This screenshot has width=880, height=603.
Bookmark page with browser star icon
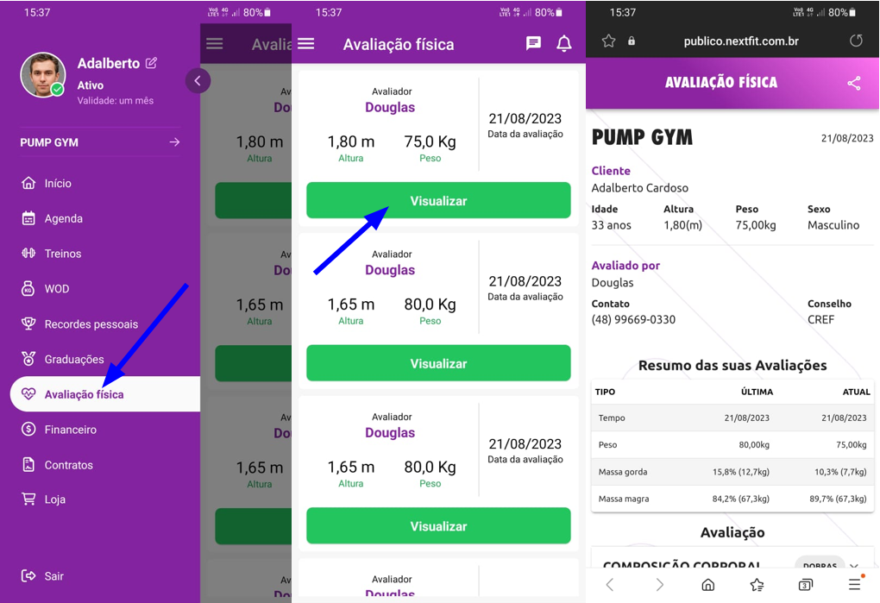click(608, 41)
